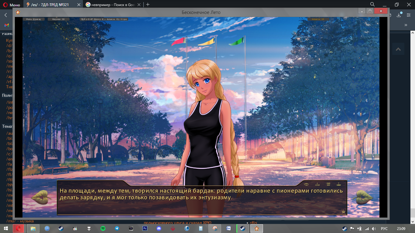Viewport: 415px width, 233px height.
Task: Open the game menu list icon
Action: coord(328,184)
